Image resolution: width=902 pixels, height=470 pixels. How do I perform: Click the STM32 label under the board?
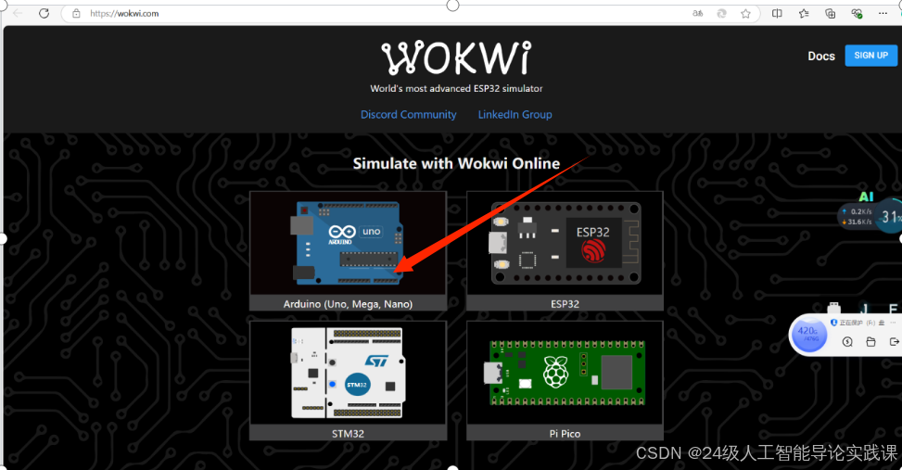(348, 434)
